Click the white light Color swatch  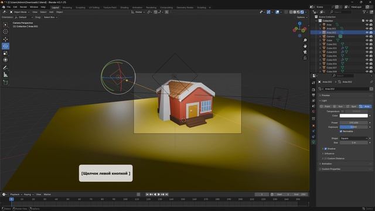[354, 116]
